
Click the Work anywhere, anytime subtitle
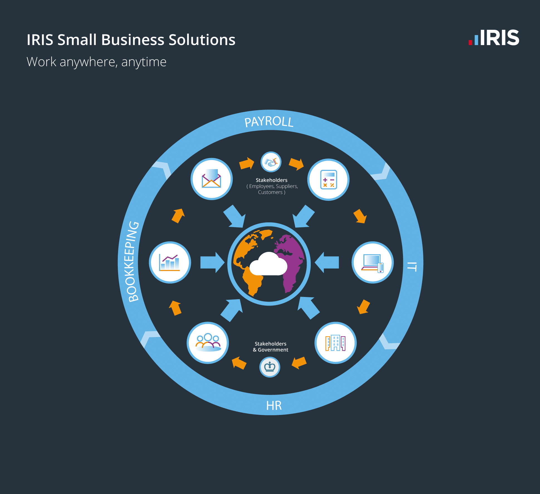point(96,62)
